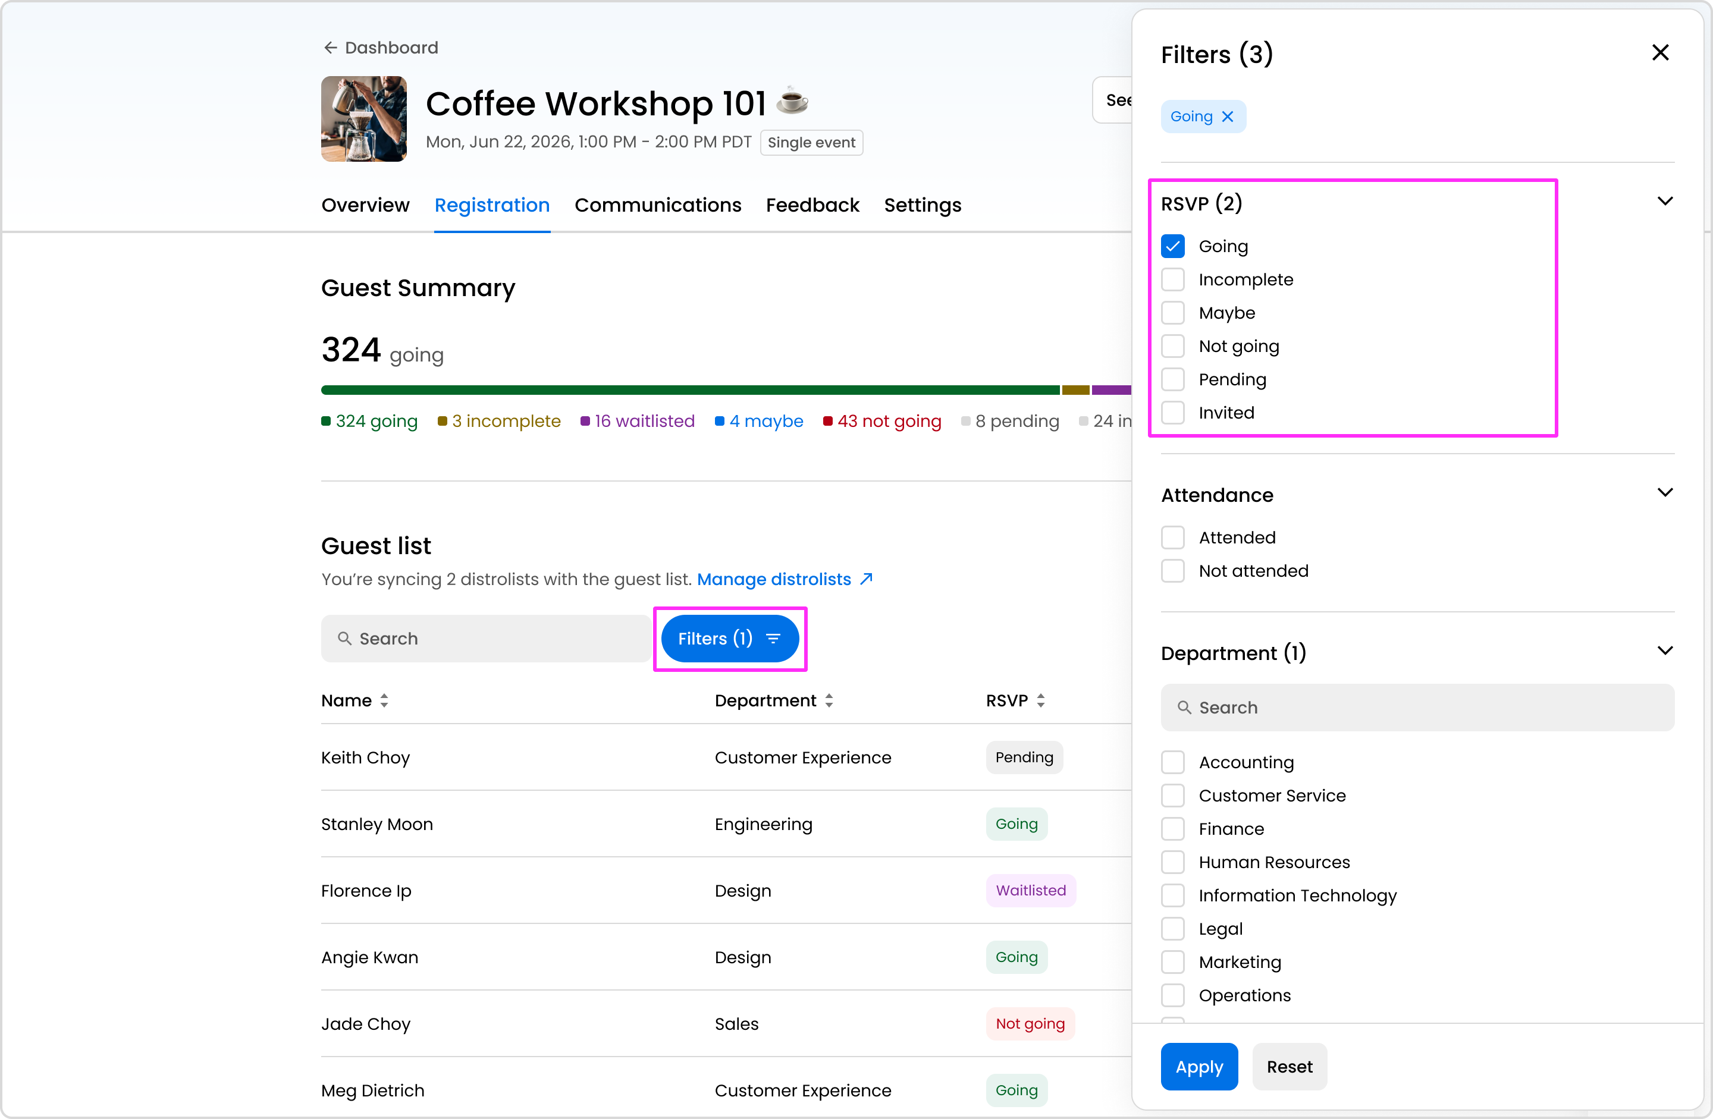Sort guest list by Name column
The height and width of the screenshot is (1119, 1713).
(x=384, y=700)
